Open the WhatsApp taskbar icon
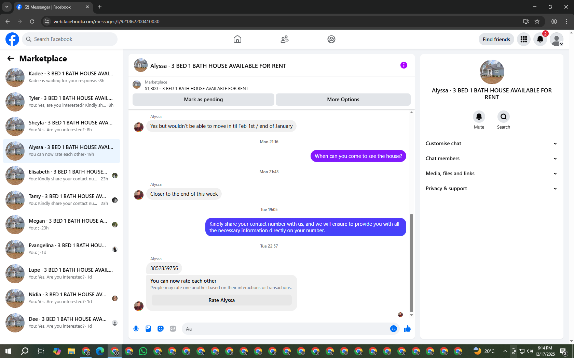Image resolution: width=574 pixels, height=358 pixels. (x=143, y=351)
